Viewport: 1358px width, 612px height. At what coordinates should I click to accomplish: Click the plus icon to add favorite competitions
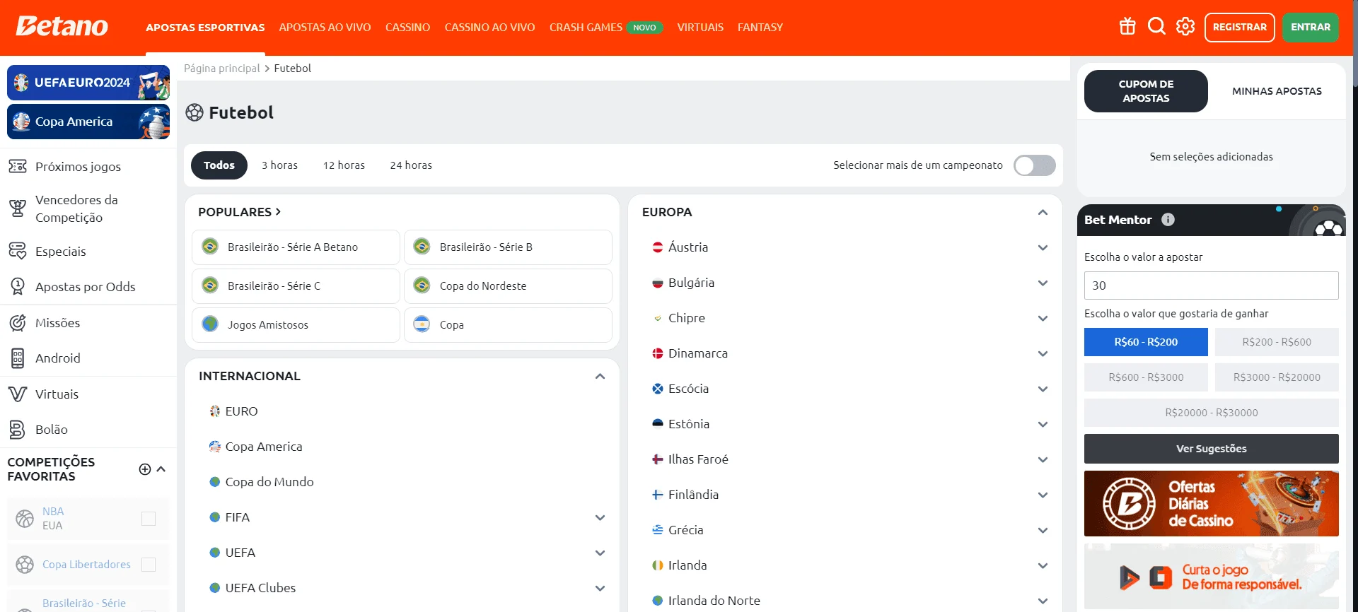click(145, 469)
